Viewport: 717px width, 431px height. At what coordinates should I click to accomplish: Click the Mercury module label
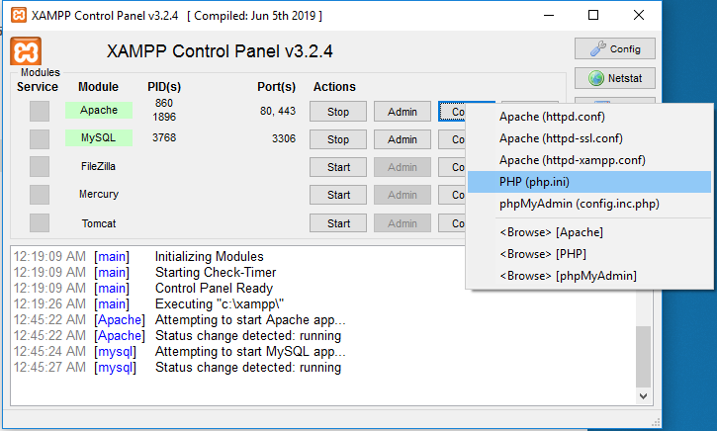pyautogui.click(x=99, y=195)
